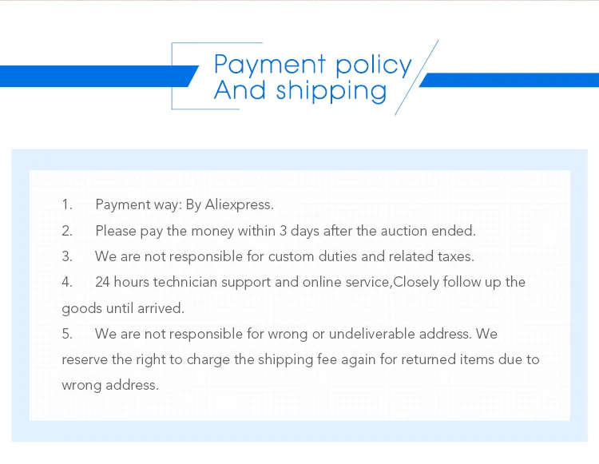The height and width of the screenshot is (464, 599).
Task: Click the left blue banner bar
Action: 99,77
